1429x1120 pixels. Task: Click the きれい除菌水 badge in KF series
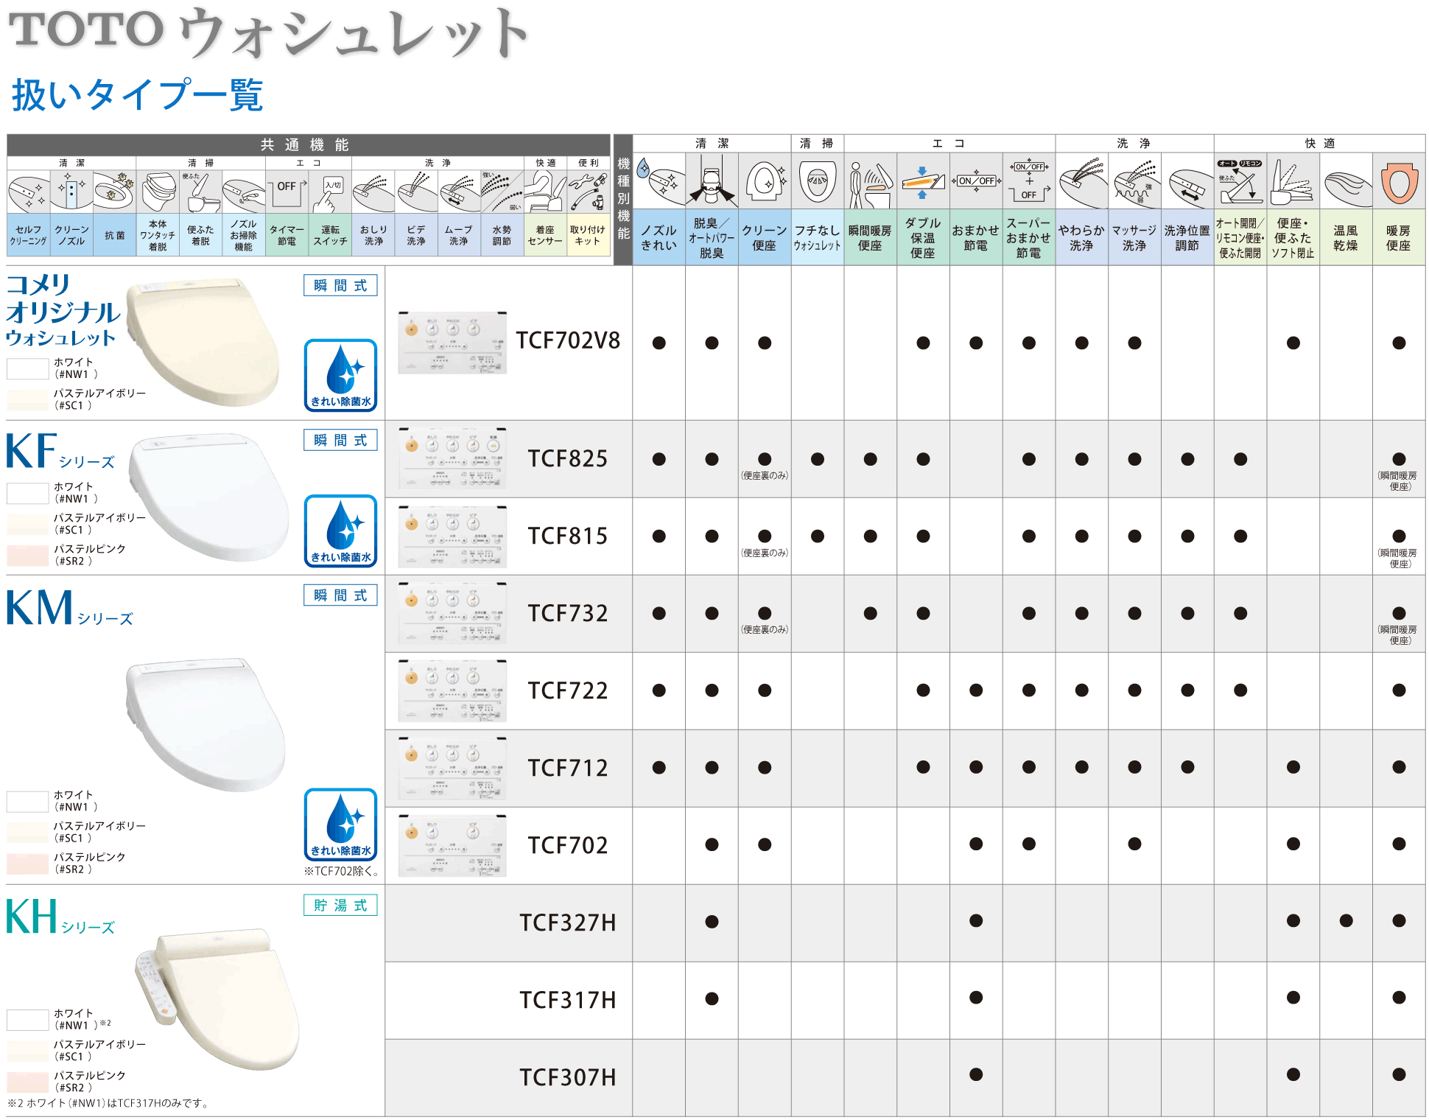[x=340, y=531]
